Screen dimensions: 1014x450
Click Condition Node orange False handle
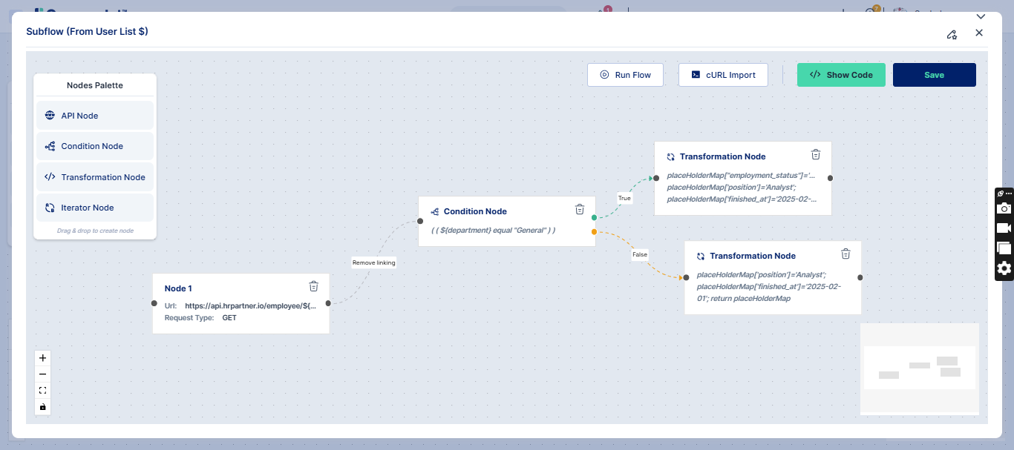pyautogui.click(x=594, y=232)
